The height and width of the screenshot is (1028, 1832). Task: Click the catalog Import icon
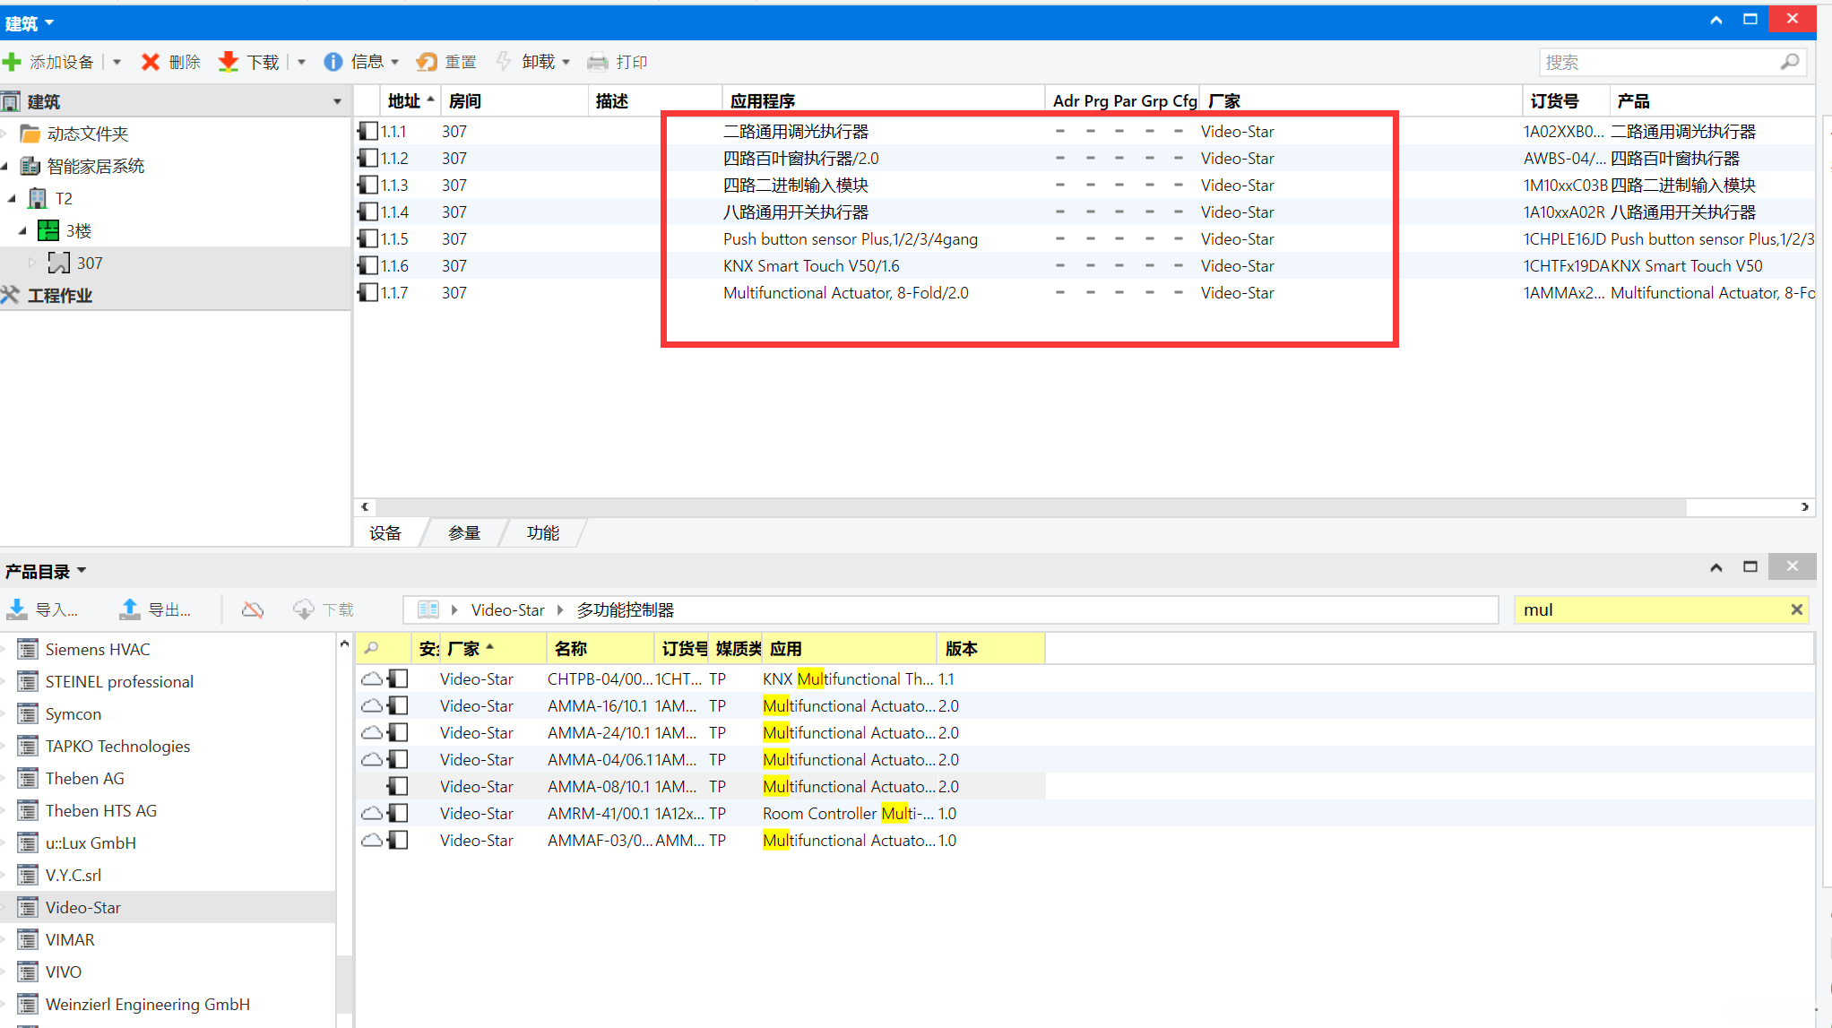point(17,609)
